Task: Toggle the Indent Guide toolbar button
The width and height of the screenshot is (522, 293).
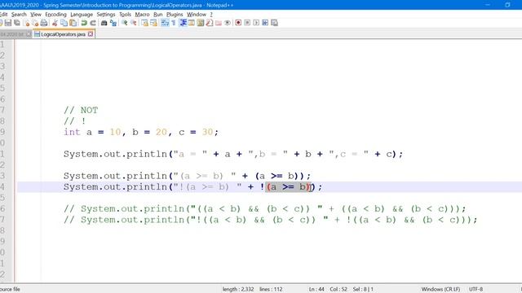Action: [x=183, y=23]
